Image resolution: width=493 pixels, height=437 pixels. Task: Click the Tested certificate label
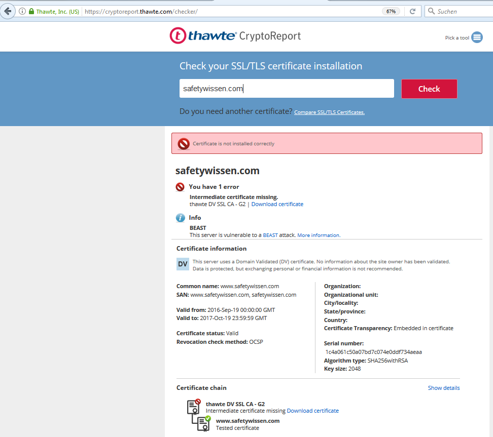(237, 428)
